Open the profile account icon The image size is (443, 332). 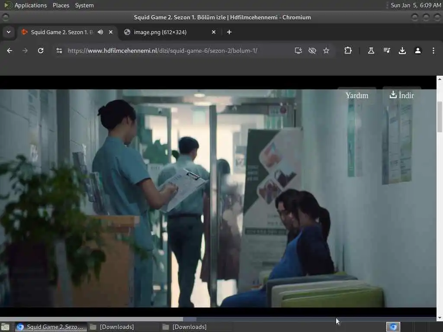point(418,51)
